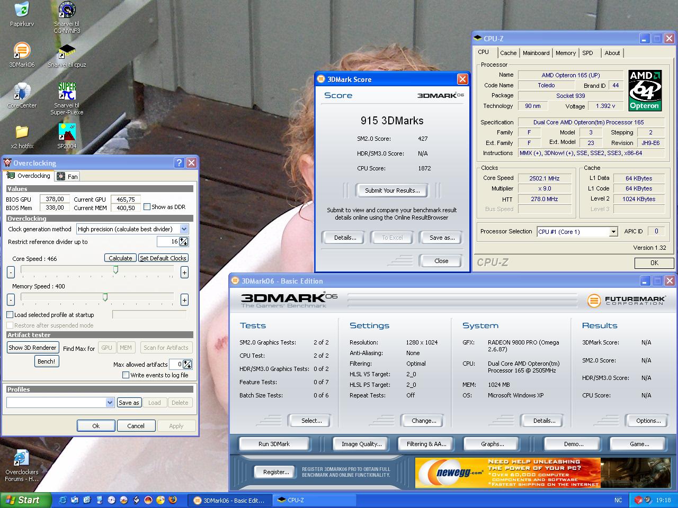Screen dimensions: 678x508
Task: Launch Firefox from the quick launch bar
Action: coord(173,500)
